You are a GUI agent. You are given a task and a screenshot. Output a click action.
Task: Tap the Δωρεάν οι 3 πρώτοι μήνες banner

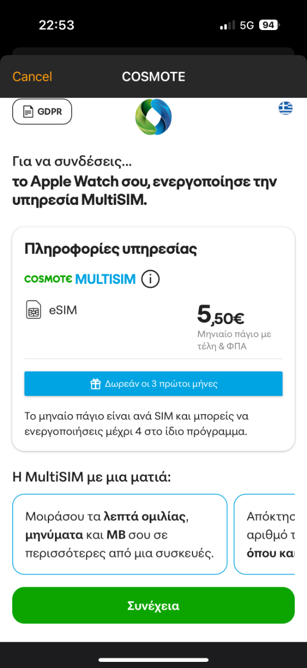click(x=153, y=384)
